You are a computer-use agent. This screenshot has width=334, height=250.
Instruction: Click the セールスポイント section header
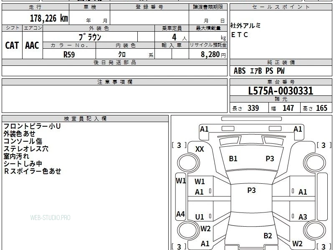tap(281, 7)
